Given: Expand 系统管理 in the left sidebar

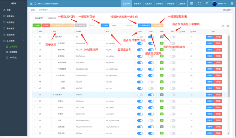Looking at the screenshot, I should [14, 34].
